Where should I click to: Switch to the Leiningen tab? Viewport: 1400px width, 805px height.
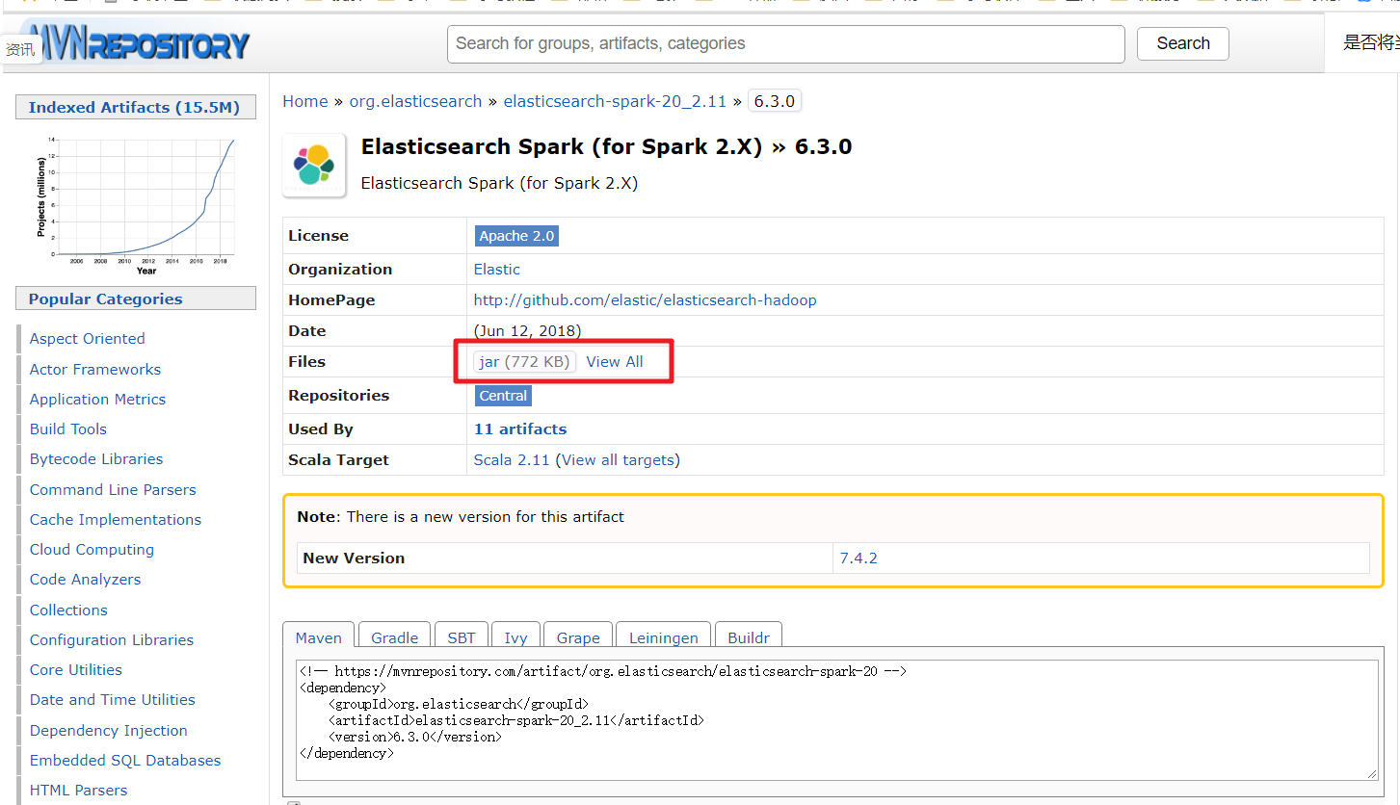click(x=664, y=637)
